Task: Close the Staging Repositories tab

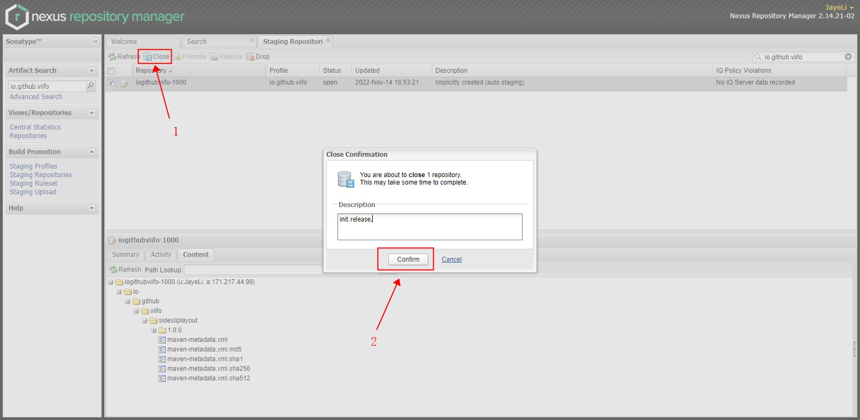Action: click(328, 40)
